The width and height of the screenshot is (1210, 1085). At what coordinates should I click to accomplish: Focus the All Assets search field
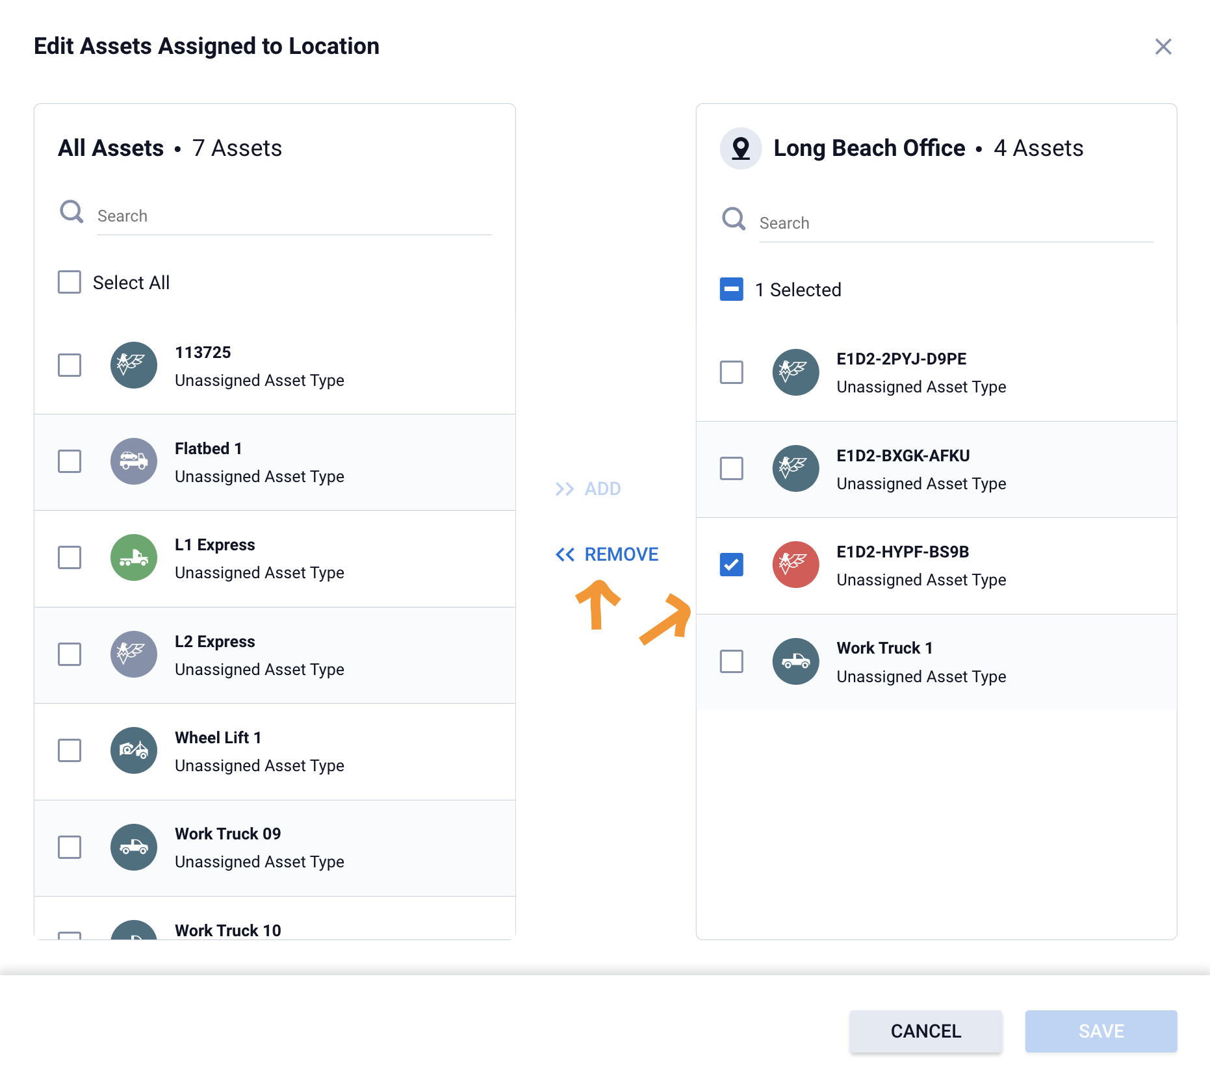pyautogui.click(x=294, y=216)
